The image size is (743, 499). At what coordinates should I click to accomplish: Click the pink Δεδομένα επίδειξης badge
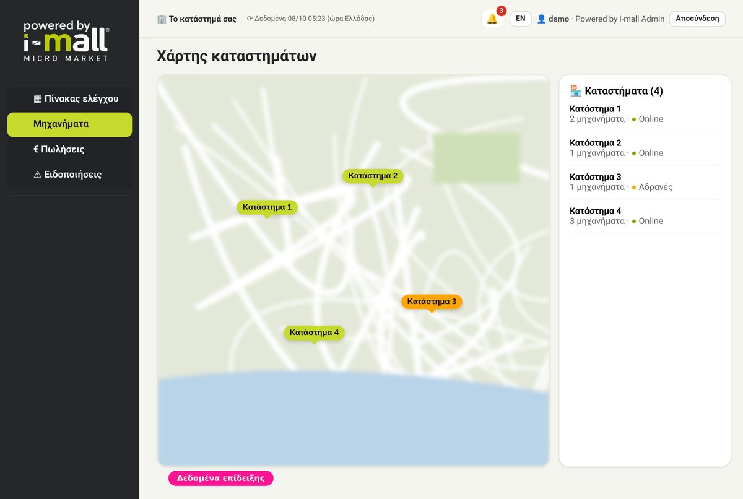[221, 478]
